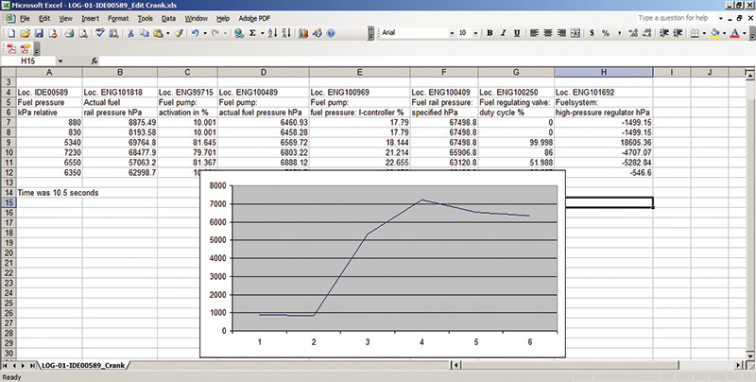This screenshot has height=382, width=756.
Task: Toggle Merge and Center
Action: click(576, 33)
